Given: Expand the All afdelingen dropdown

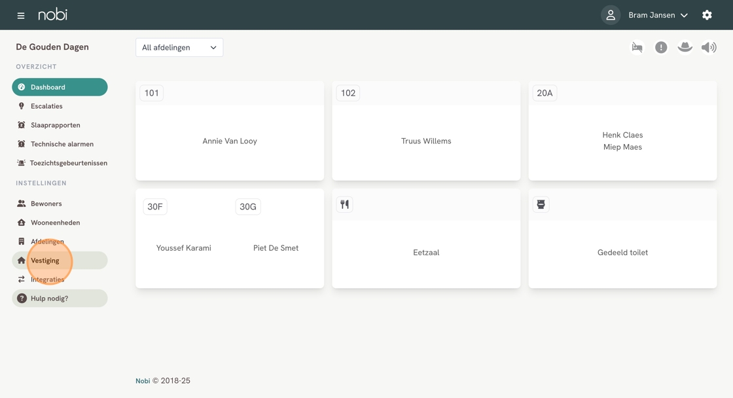Looking at the screenshot, I should click(x=179, y=47).
